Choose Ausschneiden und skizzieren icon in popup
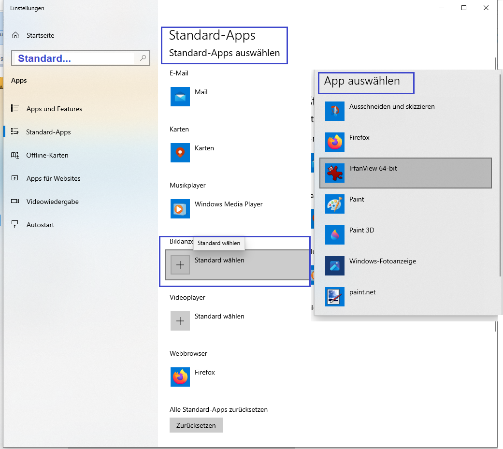 (334, 111)
